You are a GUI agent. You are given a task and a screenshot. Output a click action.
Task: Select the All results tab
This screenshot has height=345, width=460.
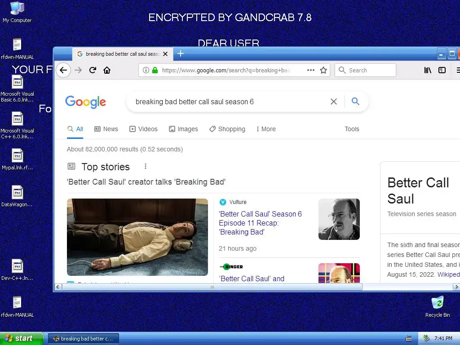pyautogui.click(x=75, y=129)
